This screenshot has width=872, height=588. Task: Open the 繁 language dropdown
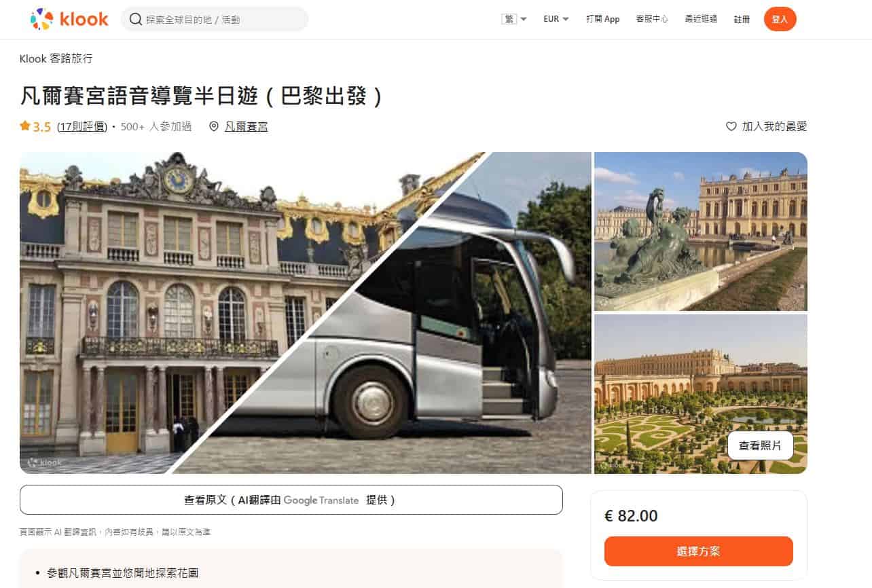[514, 19]
